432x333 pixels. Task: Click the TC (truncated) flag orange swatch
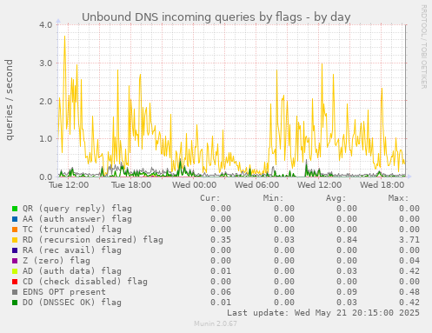click(15, 230)
